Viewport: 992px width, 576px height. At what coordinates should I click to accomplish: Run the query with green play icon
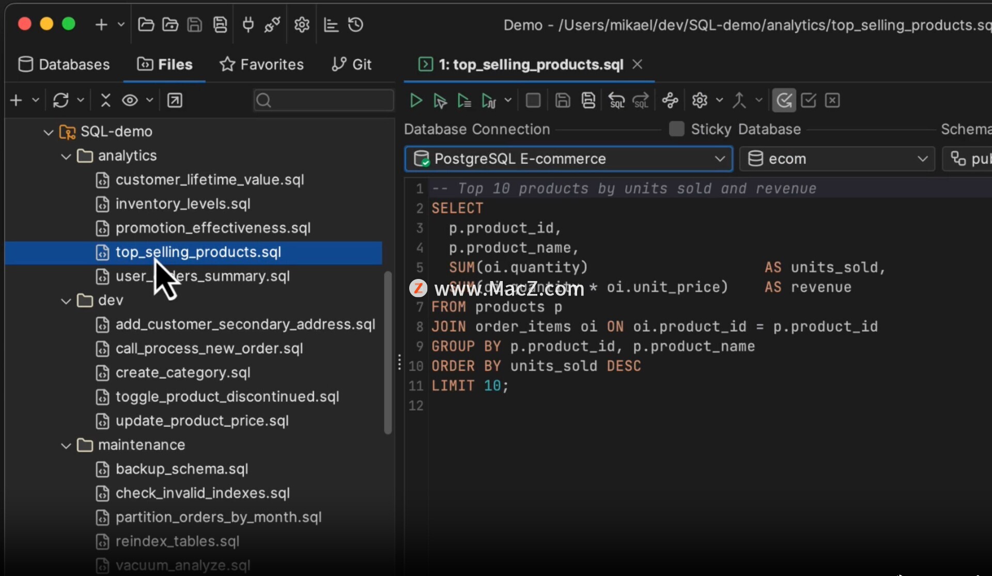(x=415, y=100)
